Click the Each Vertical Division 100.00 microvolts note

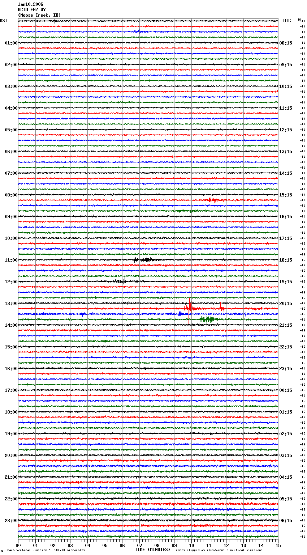tap(46, 550)
